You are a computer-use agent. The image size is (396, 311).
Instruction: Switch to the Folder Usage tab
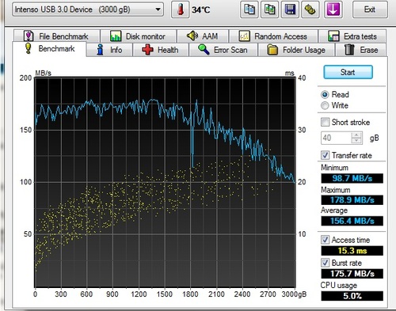pyautogui.click(x=296, y=50)
